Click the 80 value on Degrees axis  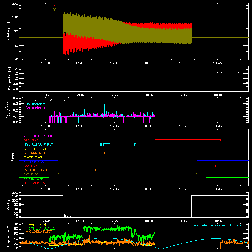(16, 228)
